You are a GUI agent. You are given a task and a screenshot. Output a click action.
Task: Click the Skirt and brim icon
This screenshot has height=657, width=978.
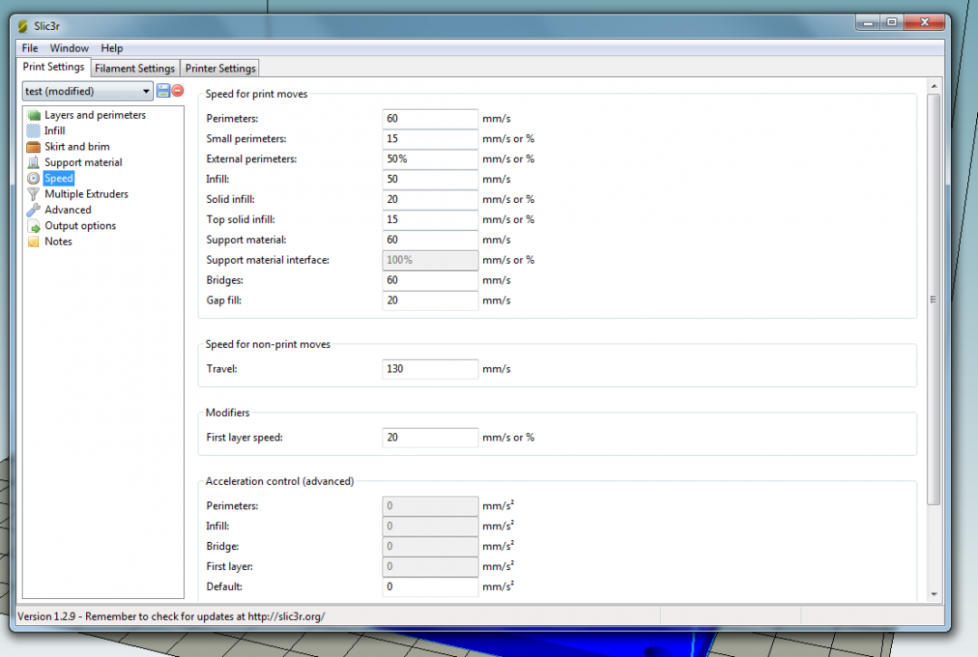(x=34, y=147)
